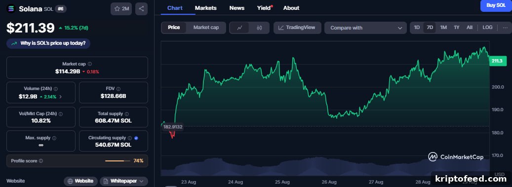The image size is (512, 187).
Task: Click info icon beside Profile score
Action: tap(41, 160)
